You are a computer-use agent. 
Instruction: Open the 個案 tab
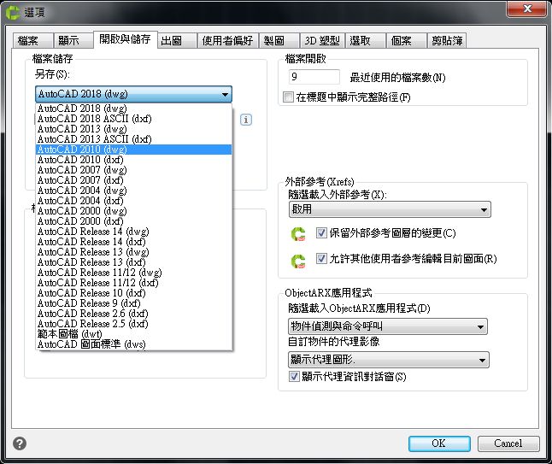(x=406, y=40)
